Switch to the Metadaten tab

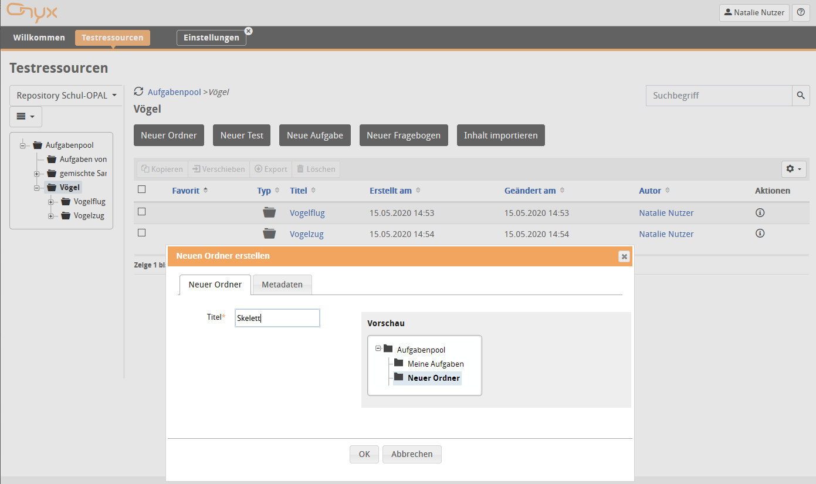(x=282, y=285)
